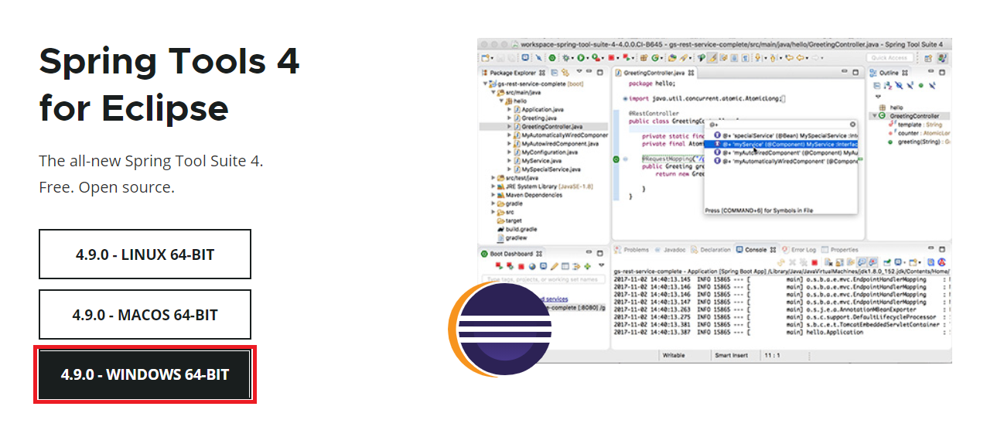Choose the 'specialService' @Bean symbol entry

point(785,135)
